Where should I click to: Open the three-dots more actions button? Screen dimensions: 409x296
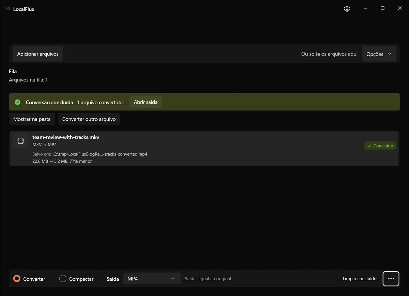tap(391, 279)
